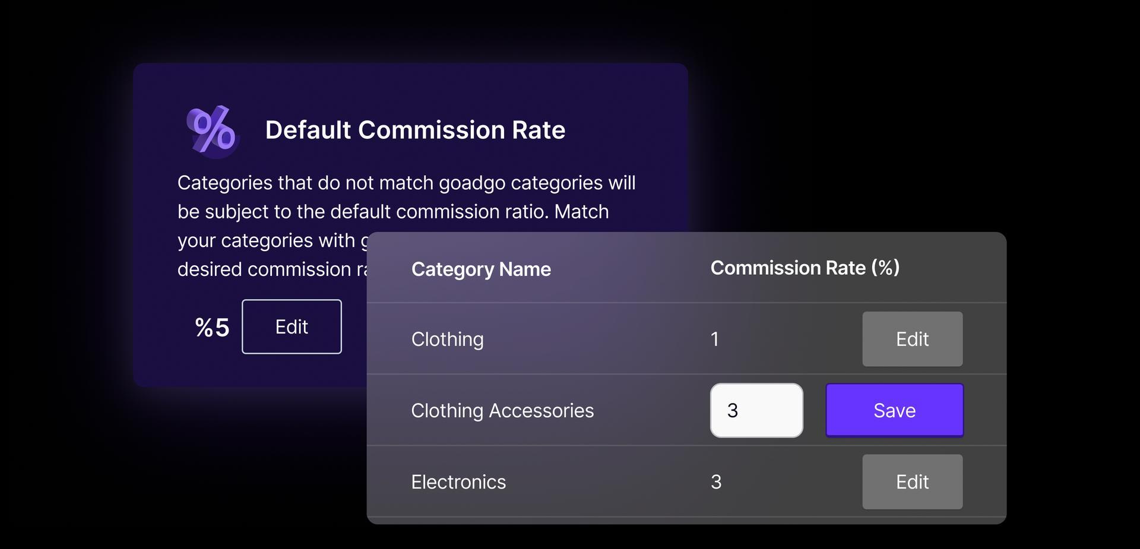Click the %5 default rate value
The height and width of the screenshot is (549, 1140).
[212, 328]
